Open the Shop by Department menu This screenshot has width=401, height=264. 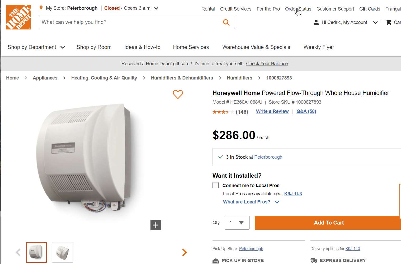[36, 47]
